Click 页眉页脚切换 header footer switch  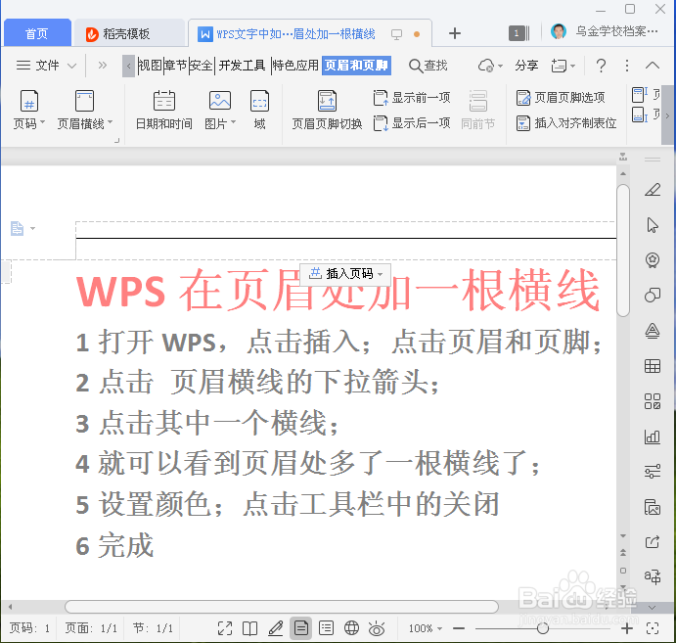click(x=327, y=110)
